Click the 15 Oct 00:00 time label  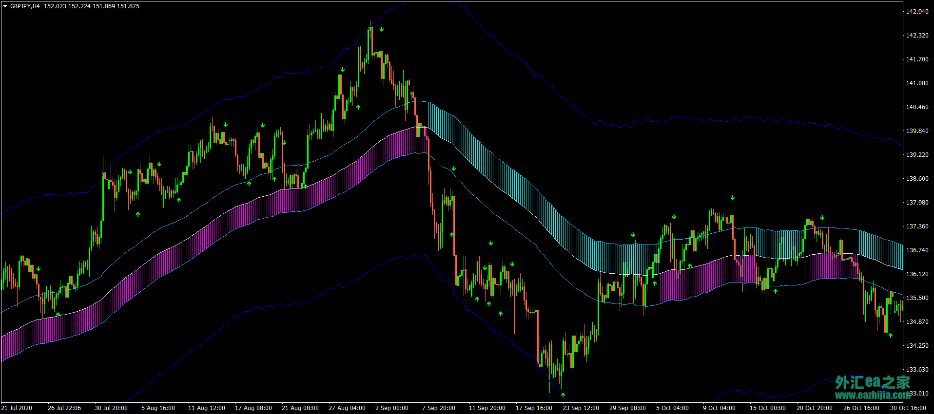768,408
